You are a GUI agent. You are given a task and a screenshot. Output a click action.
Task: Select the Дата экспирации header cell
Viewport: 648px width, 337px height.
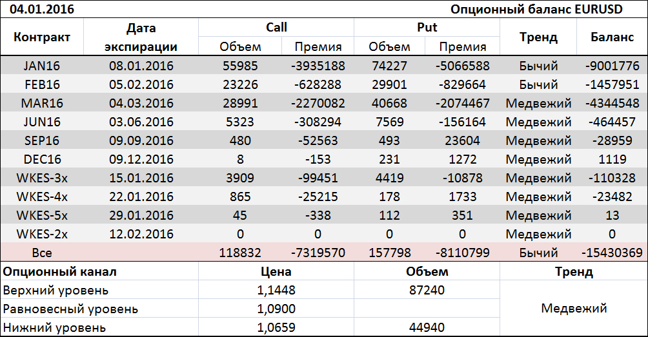tap(141, 37)
